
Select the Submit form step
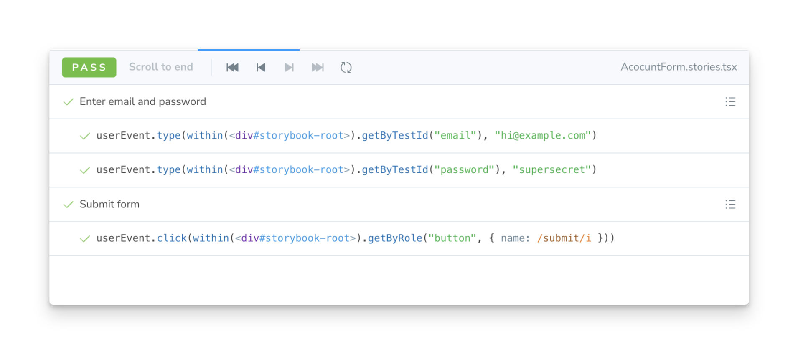pos(399,205)
